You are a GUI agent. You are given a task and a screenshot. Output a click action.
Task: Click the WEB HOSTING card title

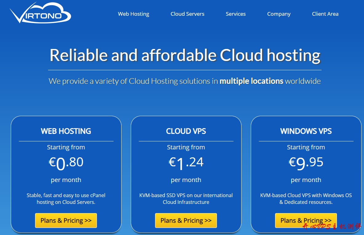point(66,131)
